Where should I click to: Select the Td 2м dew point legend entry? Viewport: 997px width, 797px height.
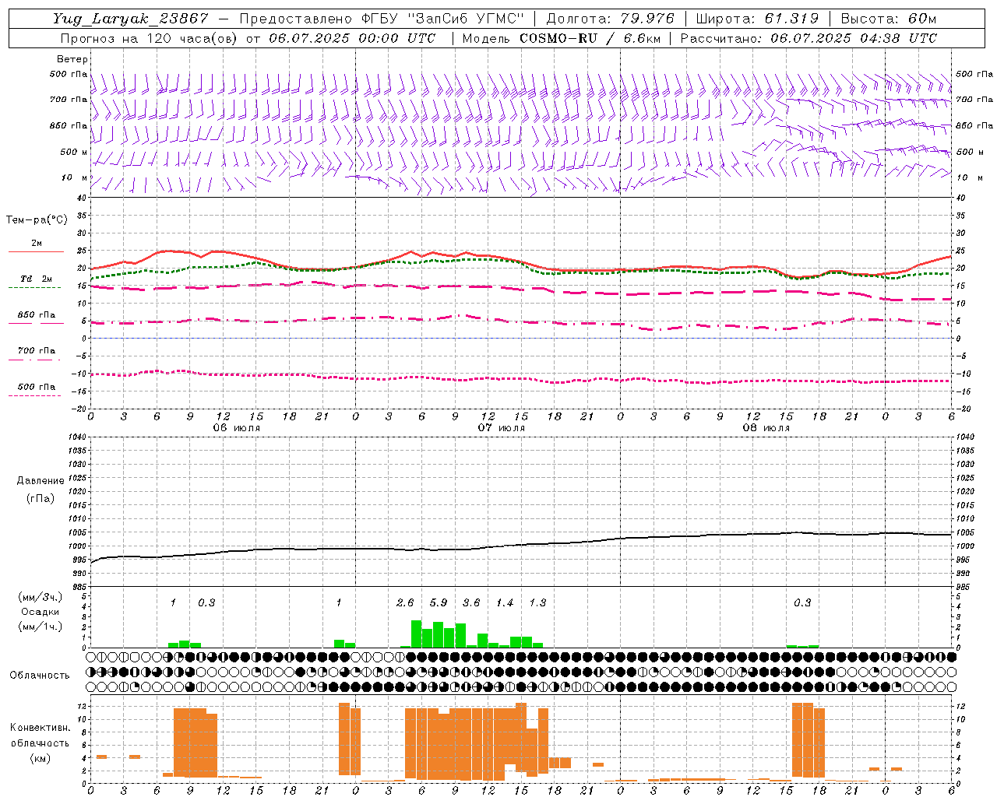click(37, 279)
